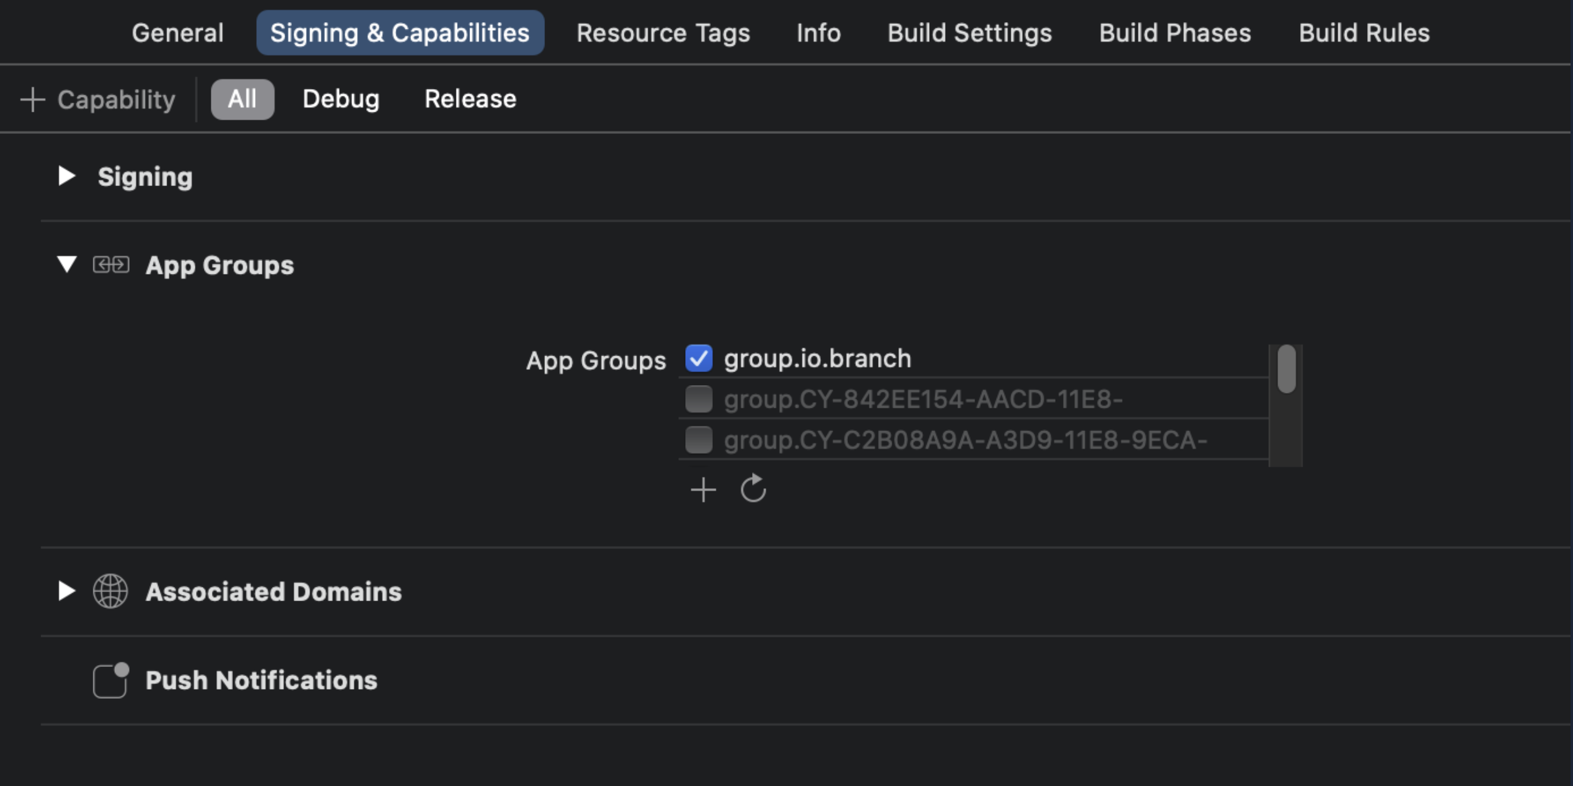Click the refresh app groups icon

point(753,489)
